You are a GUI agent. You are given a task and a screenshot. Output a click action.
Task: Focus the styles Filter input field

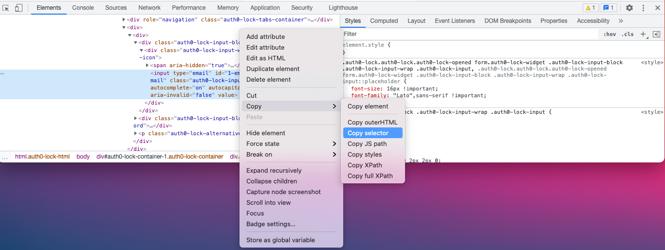pos(469,34)
